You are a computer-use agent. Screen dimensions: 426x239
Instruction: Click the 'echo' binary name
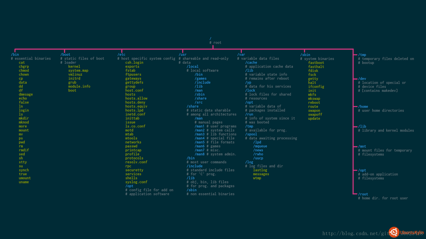click(x=23, y=98)
